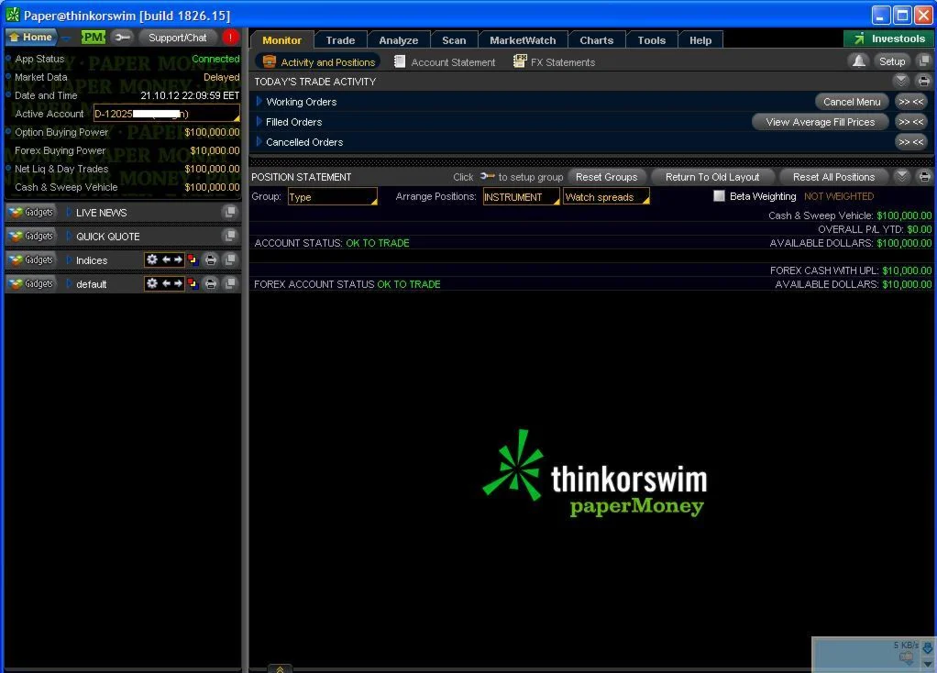Open Gadgets menu for LIVE NEWS row
Viewport: 937px width, 673px height.
(x=32, y=212)
